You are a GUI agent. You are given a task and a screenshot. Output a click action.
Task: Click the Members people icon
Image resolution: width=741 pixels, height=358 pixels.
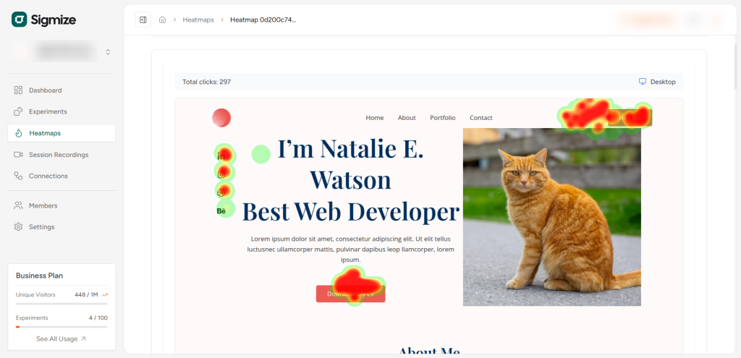[18, 205]
